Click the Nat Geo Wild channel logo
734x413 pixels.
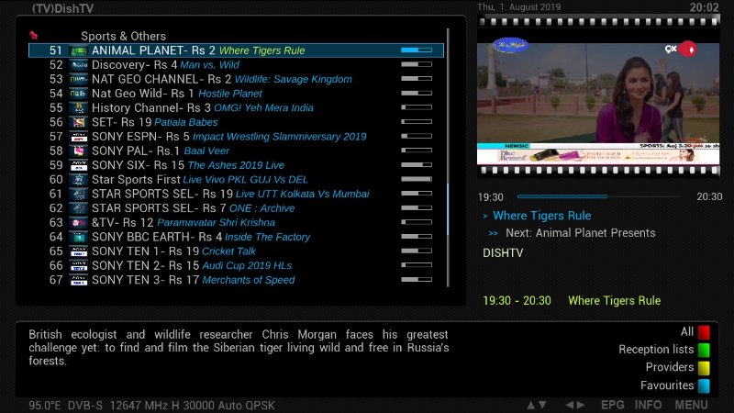coord(79,94)
